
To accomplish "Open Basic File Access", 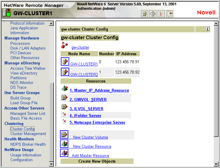I will (x=26, y=118).
